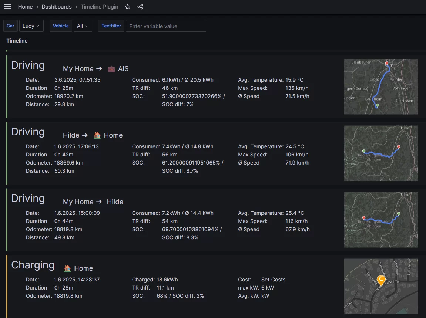Open map thumbnail for Hilde → Home trip

[x=381, y=153]
